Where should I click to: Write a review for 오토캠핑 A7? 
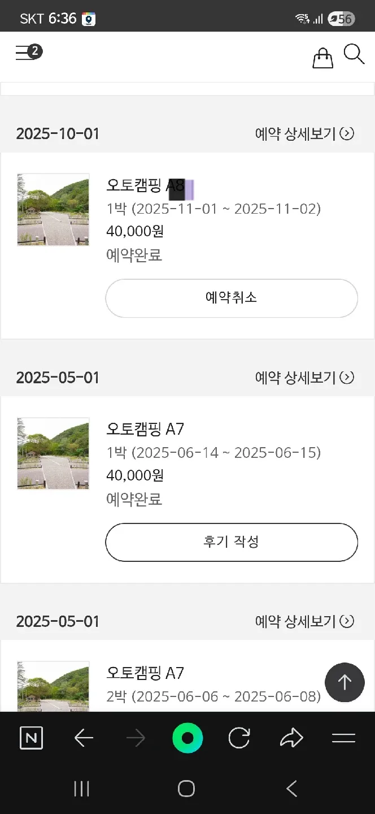232,542
